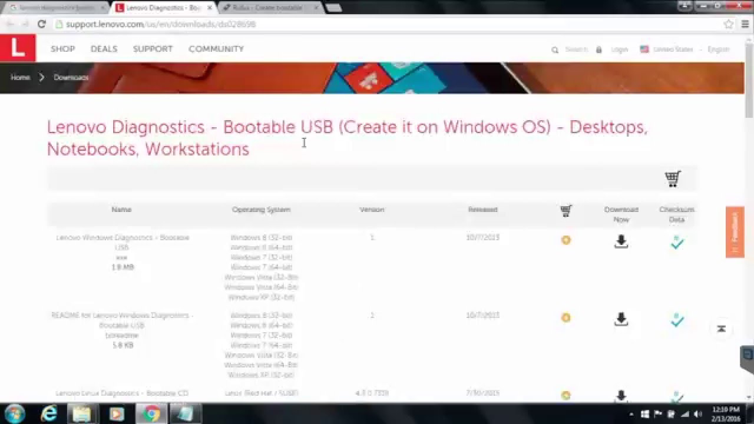The image size is (754, 424).
Task: Click the Login link
Action: [x=619, y=49]
